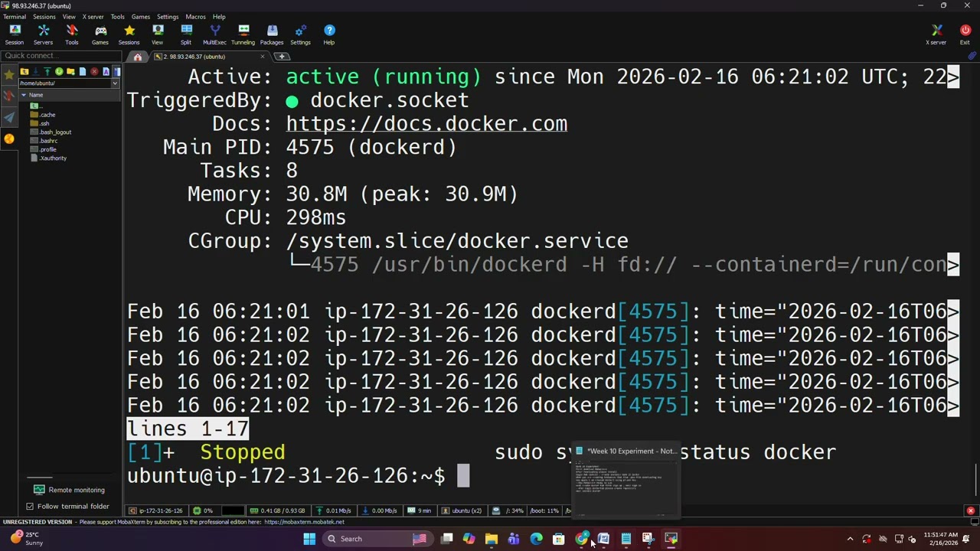This screenshot has width=980, height=551.
Task: Toggle Follow terminal folder checkbox
Action: click(x=30, y=506)
